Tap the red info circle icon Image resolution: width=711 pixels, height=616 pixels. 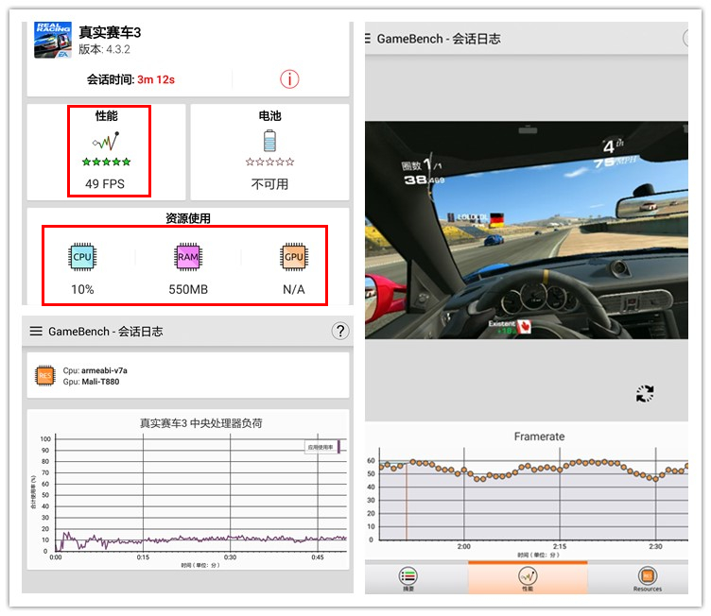tap(289, 79)
